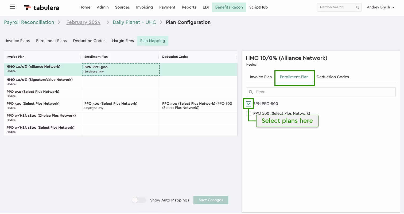404x214 pixels.
Task: Toggle the Show Auto Mappings switch
Action: pyautogui.click(x=139, y=200)
